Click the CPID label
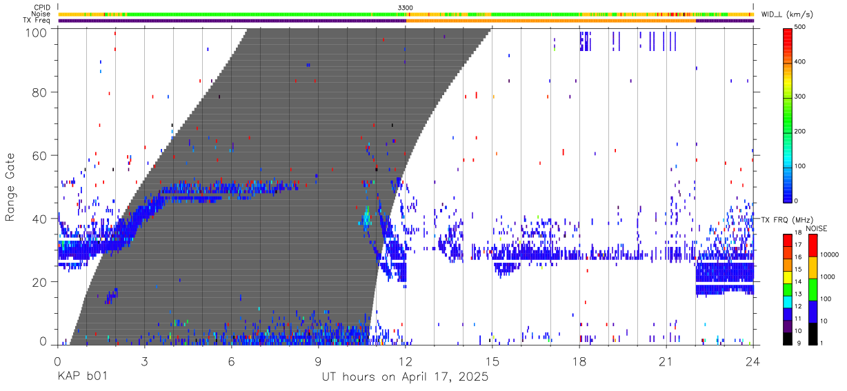The height and width of the screenshot is (391, 847). [x=41, y=7]
